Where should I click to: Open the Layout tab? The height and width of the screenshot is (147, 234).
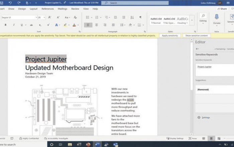pos(33,9)
